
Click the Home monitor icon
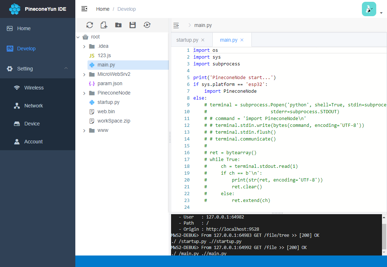pos(10,28)
